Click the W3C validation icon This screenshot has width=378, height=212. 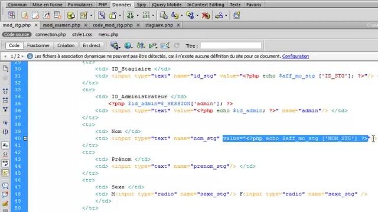[x=153, y=45]
